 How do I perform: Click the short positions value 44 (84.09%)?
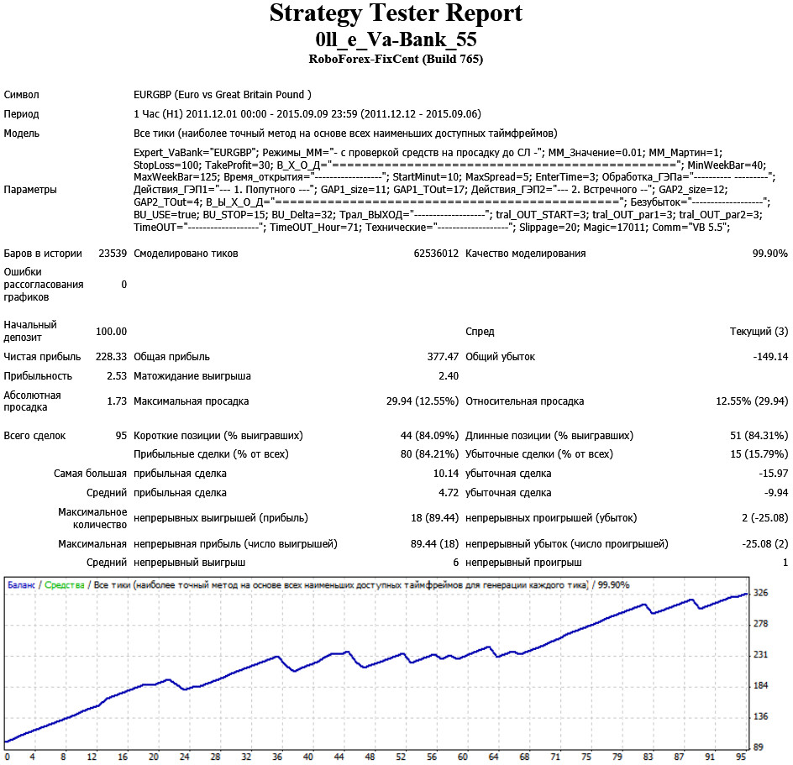click(x=429, y=435)
